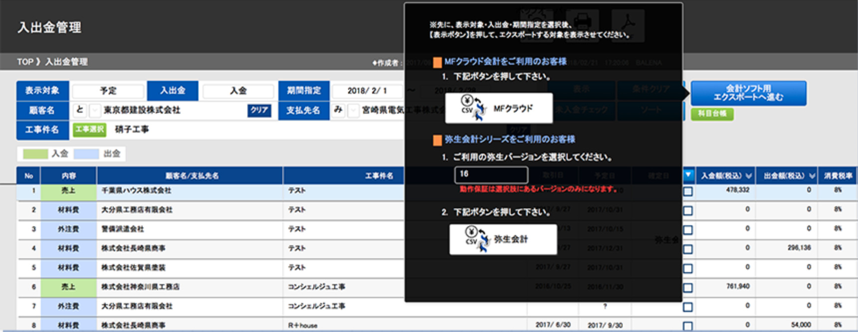This screenshot has width=858, height=332.
Task: Click the light blue 出金 legend swatch
Action: coord(86,154)
